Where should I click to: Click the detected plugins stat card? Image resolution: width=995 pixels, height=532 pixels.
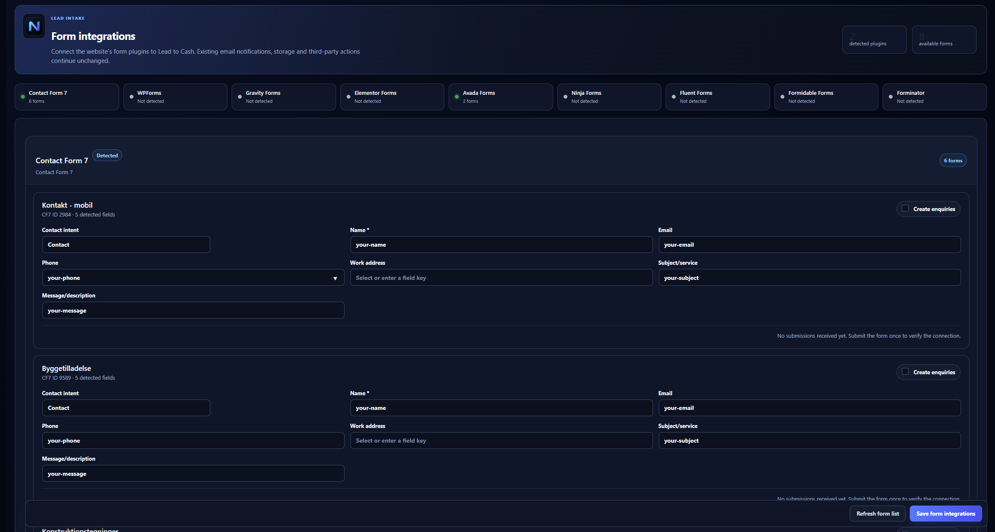pyautogui.click(x=874, y=39)
